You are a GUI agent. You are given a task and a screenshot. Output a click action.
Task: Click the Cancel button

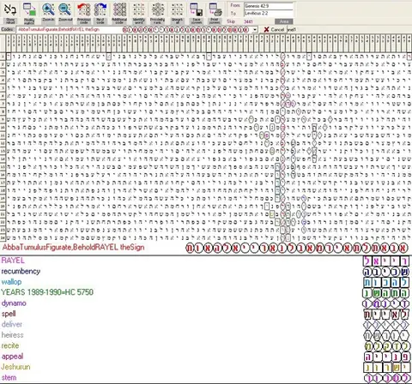[x=274, y=29]
